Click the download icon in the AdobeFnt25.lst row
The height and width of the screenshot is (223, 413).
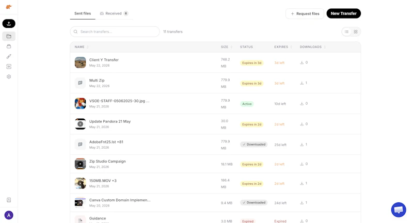(302, 145)
